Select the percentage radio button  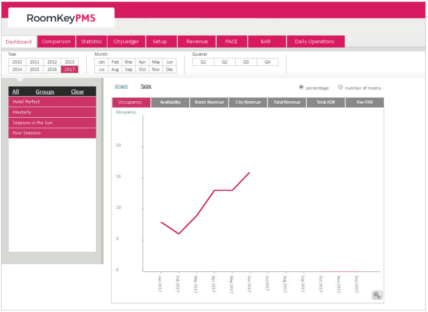pos(301,87)
